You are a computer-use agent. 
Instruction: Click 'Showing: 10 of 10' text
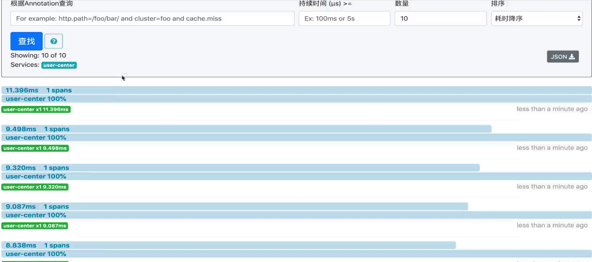[38, 55]
